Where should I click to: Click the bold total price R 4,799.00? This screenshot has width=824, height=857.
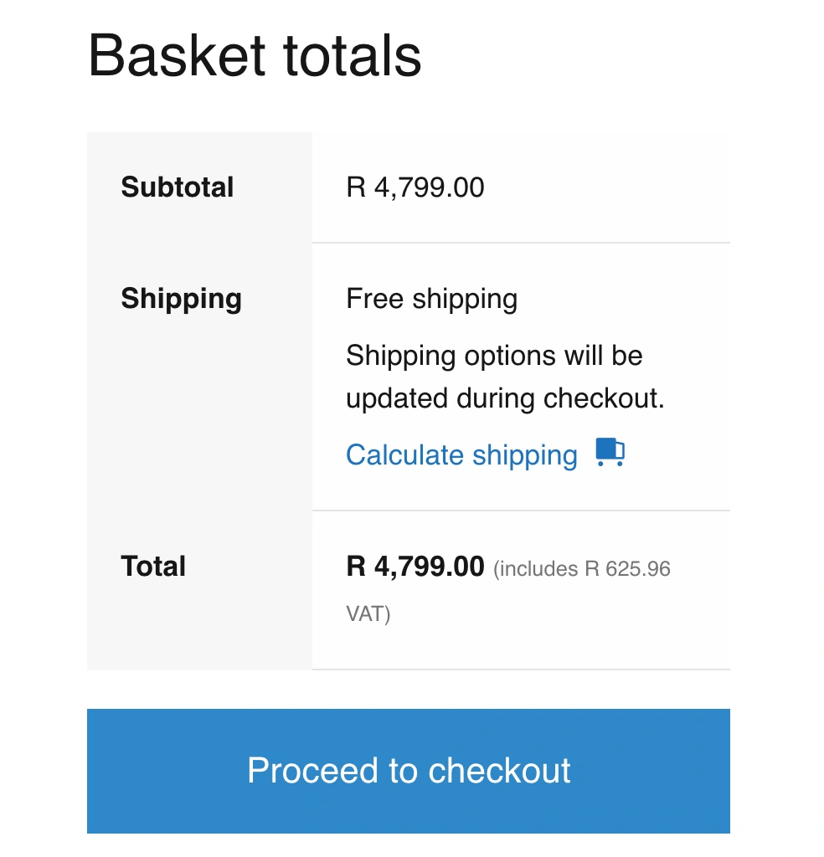point(414,566)
